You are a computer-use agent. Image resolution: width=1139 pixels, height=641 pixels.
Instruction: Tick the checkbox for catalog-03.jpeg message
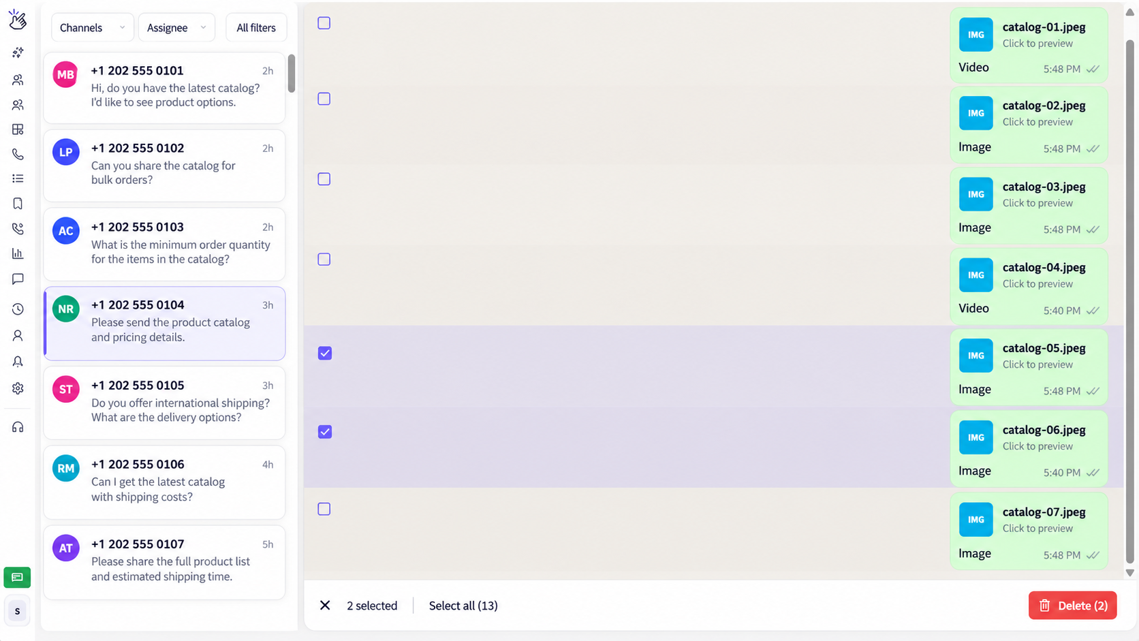click(324, 179)
